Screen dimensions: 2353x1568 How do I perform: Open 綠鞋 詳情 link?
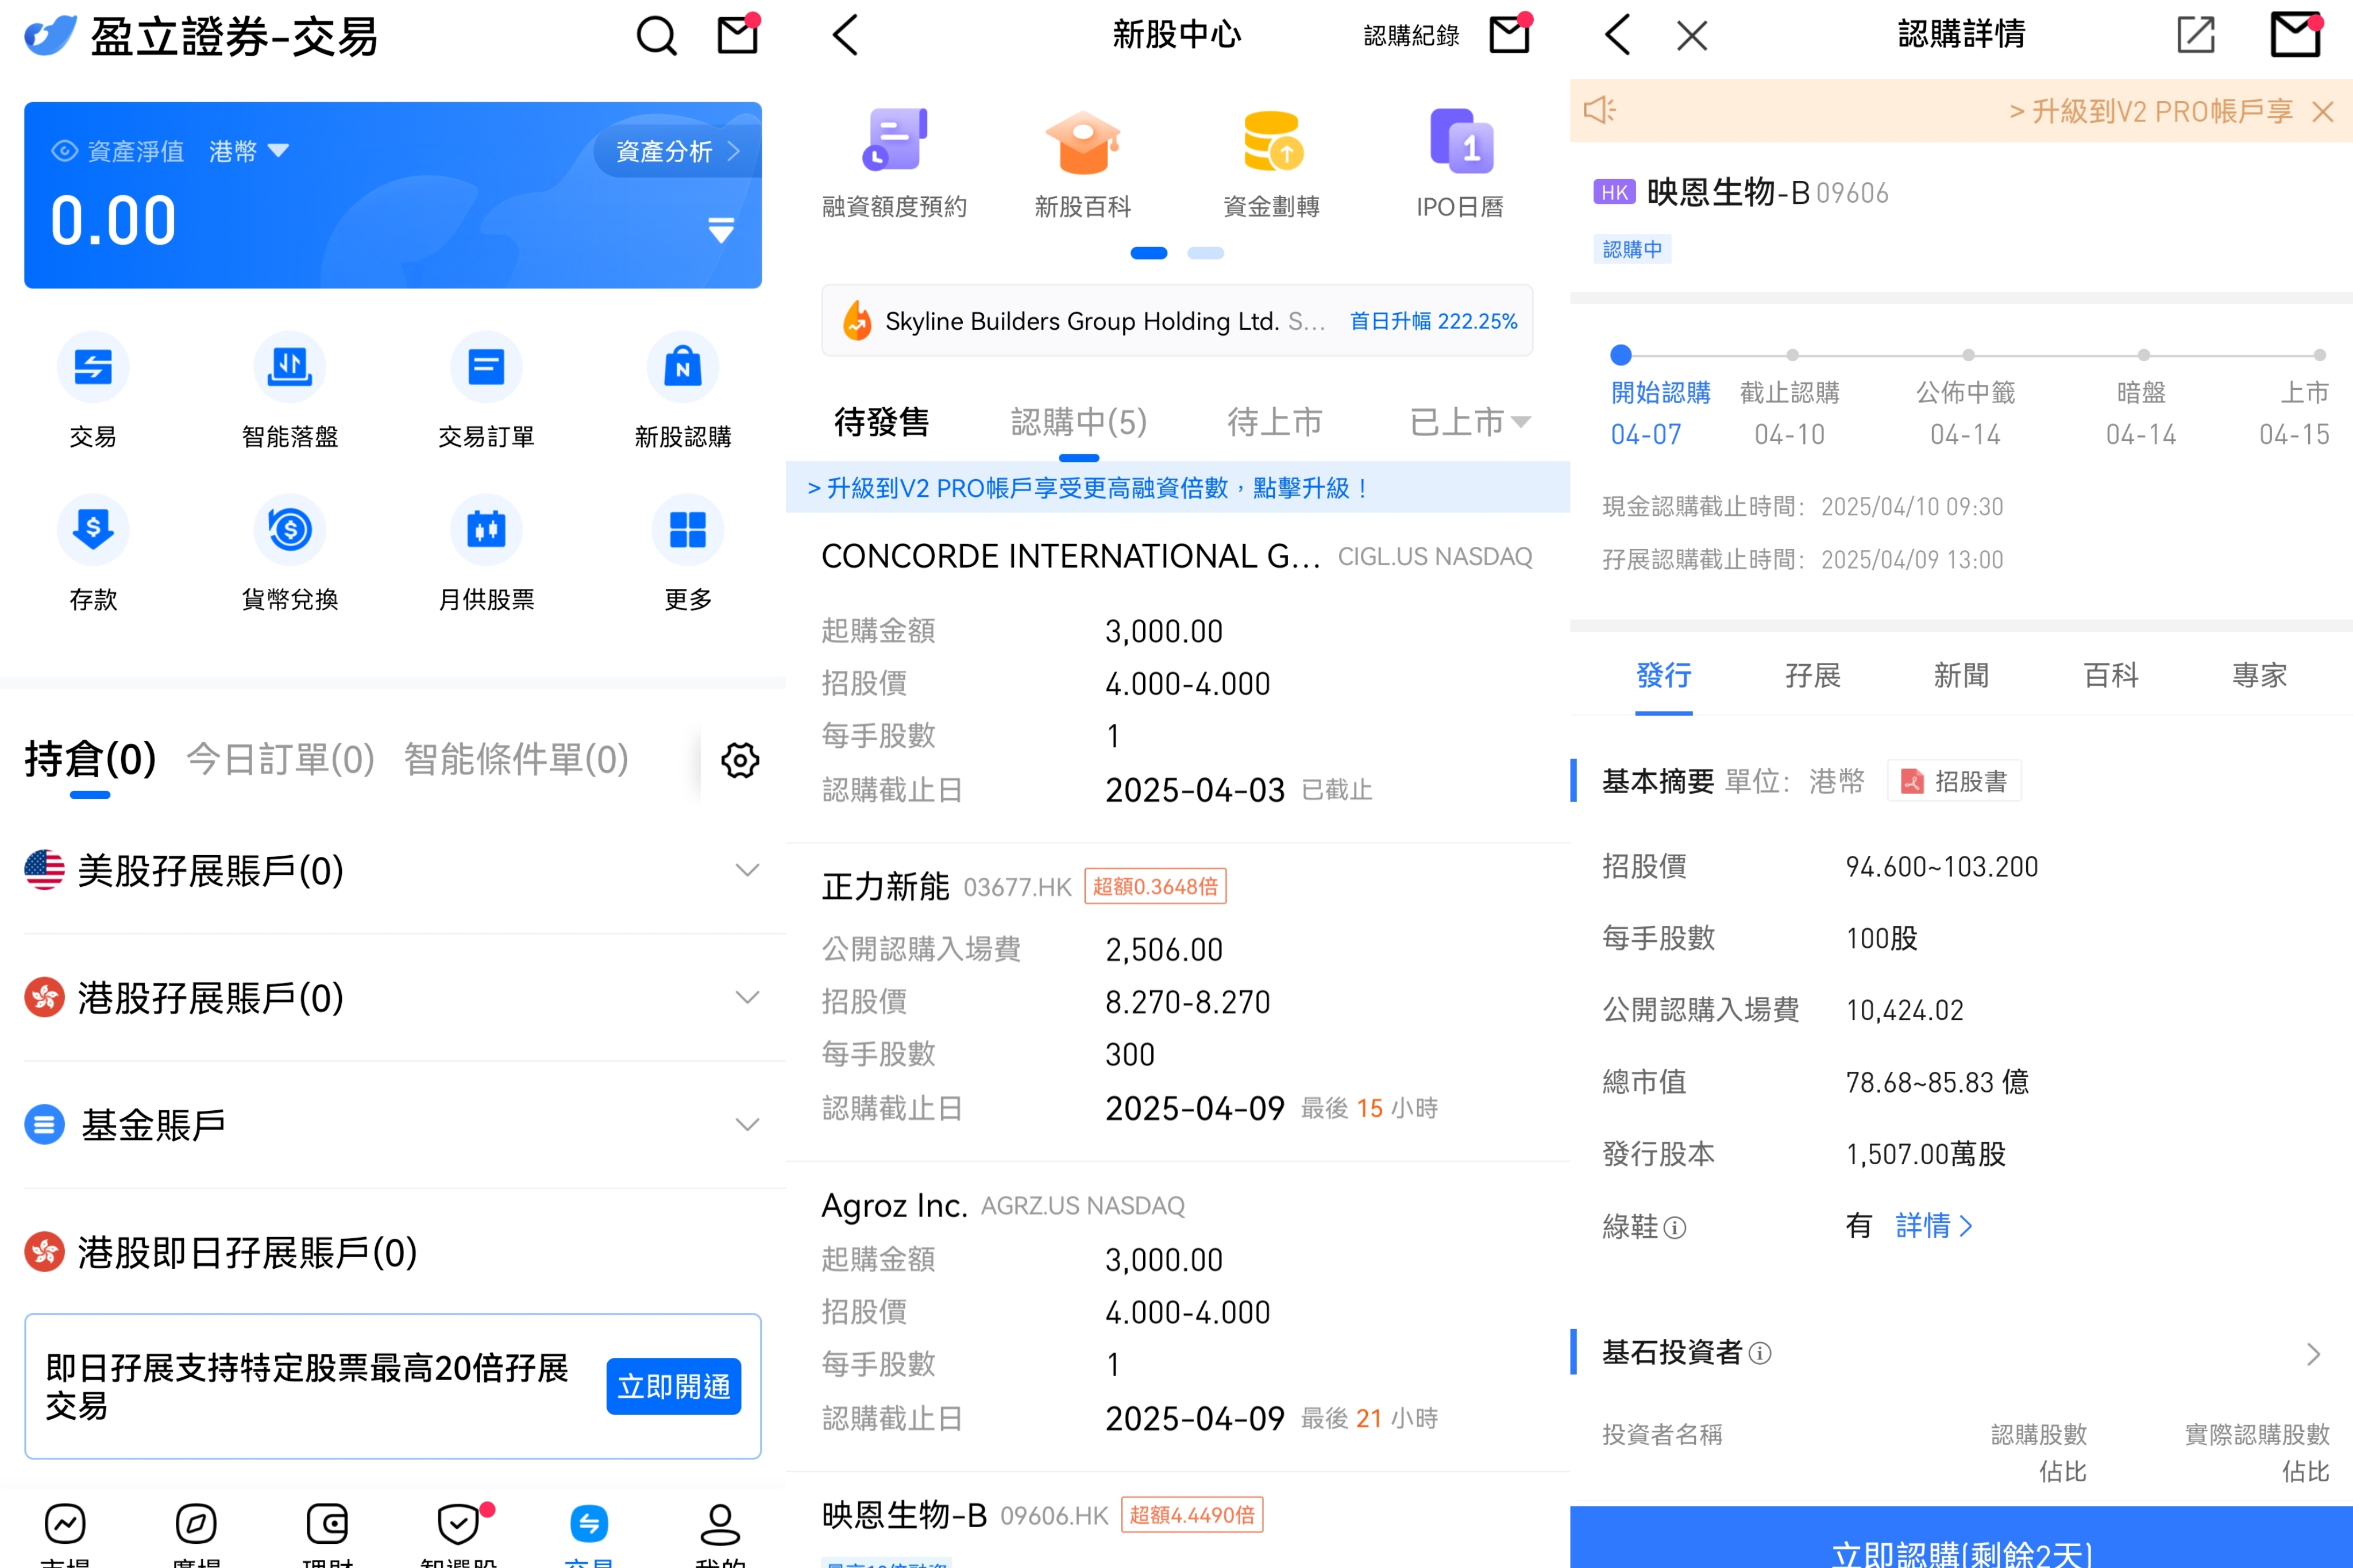[1934, 1225]
